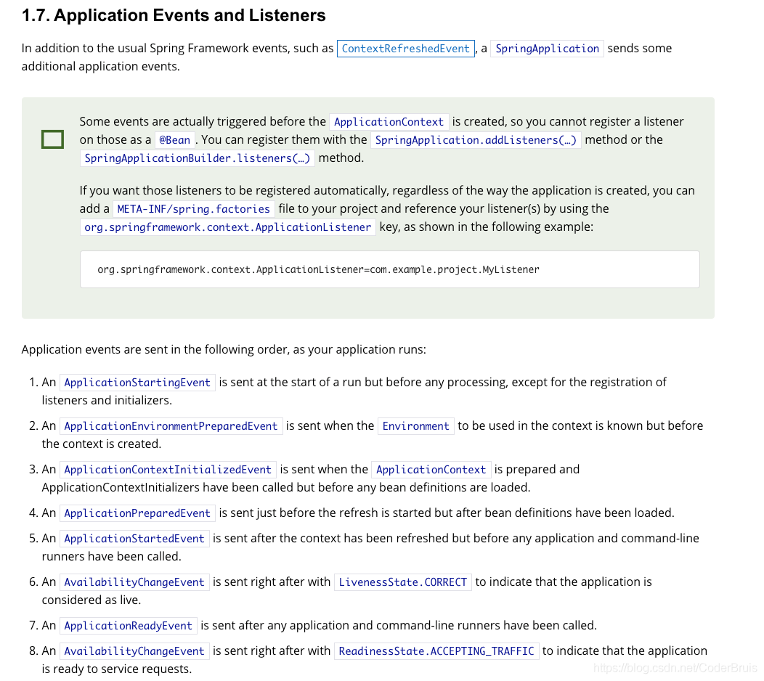Open the highlighted ContextRefreshedEvent link
Image resolution: width=764 pixels, height=681 pixels.
(x=405, y=49)
